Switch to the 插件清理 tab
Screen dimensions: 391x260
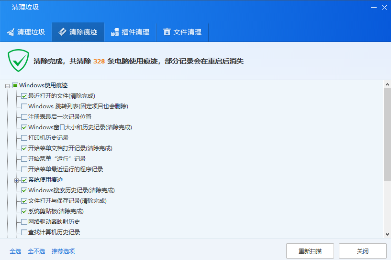pos(130,32)
